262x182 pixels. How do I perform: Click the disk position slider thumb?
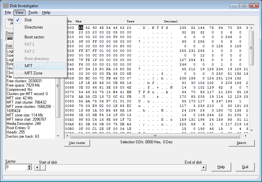[x=43, y=167]
